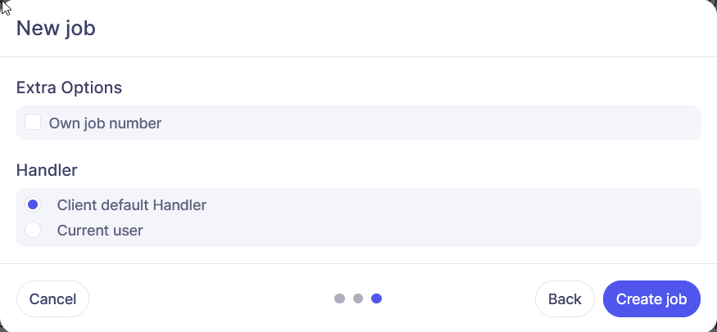Click empty area of Own job number row

coord(426,123)
